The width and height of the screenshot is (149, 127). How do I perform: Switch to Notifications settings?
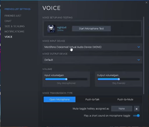pyautogui.click(x=14, y=32)
